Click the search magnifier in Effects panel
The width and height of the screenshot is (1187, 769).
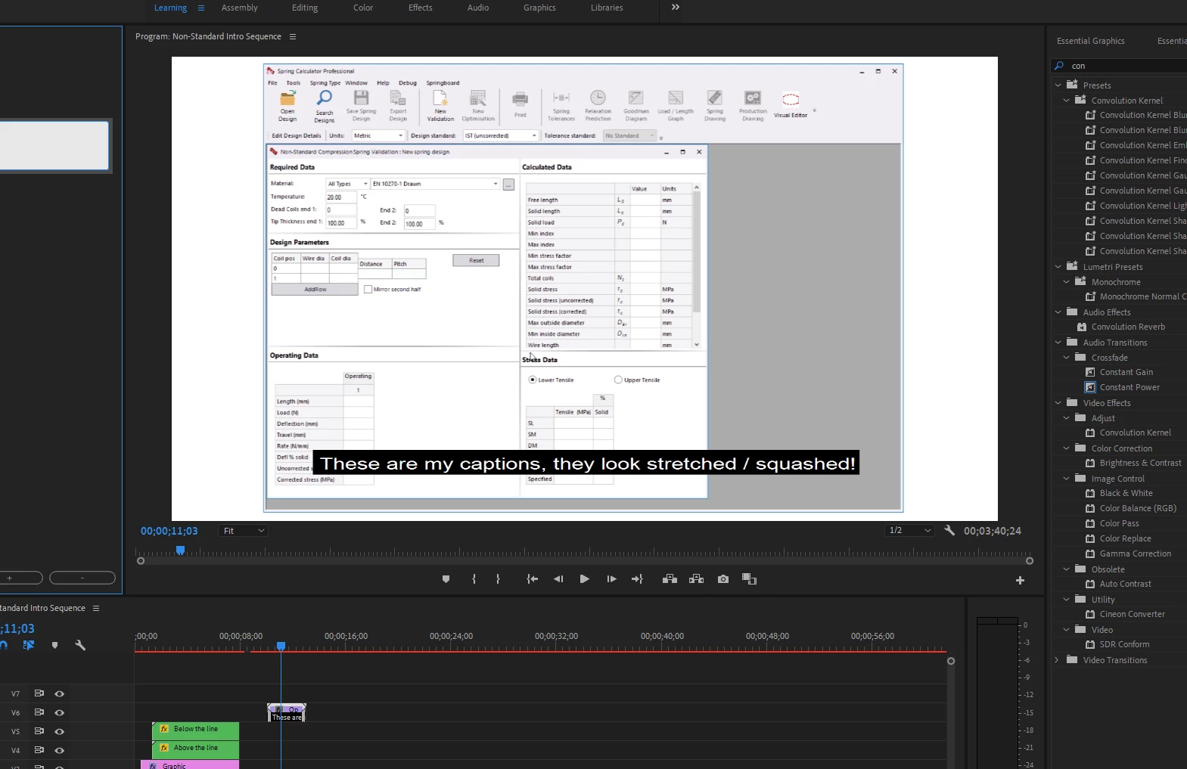click(1060, 66)
